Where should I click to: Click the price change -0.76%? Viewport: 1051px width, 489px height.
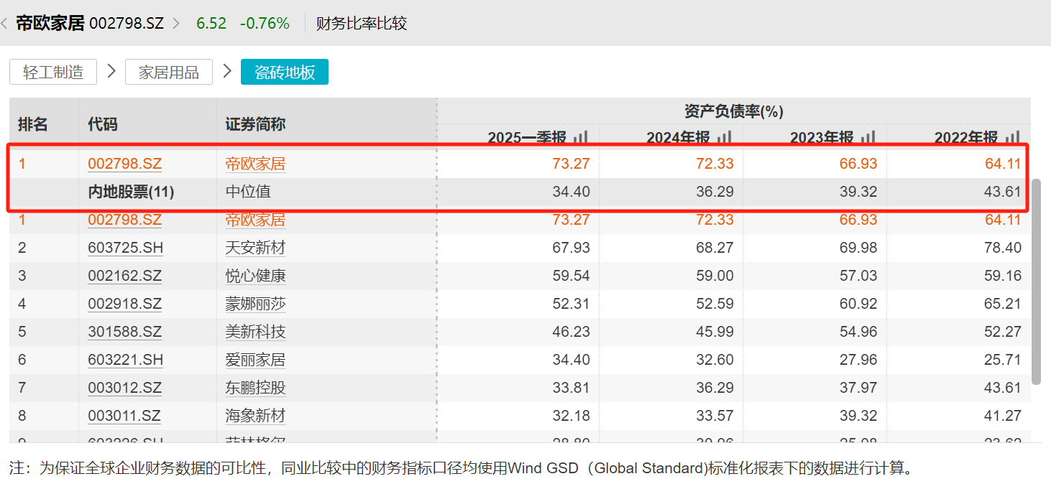pos(265,23)
